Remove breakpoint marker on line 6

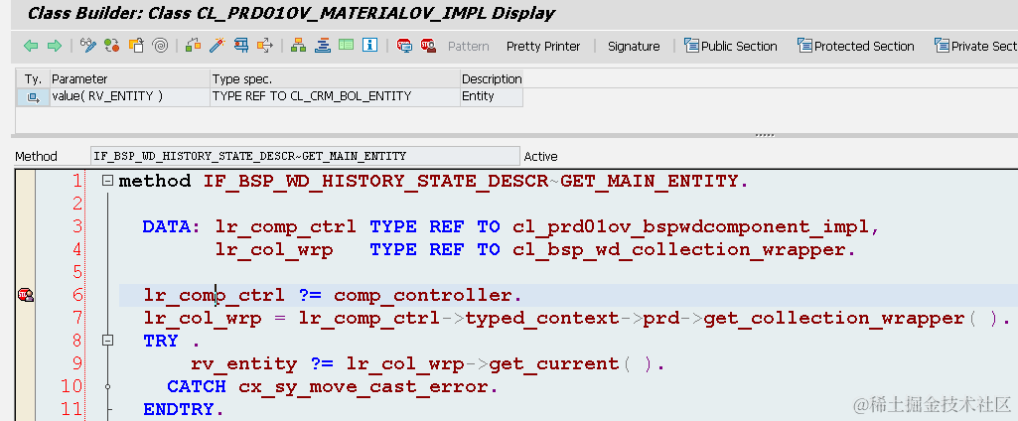pos(25,295)
